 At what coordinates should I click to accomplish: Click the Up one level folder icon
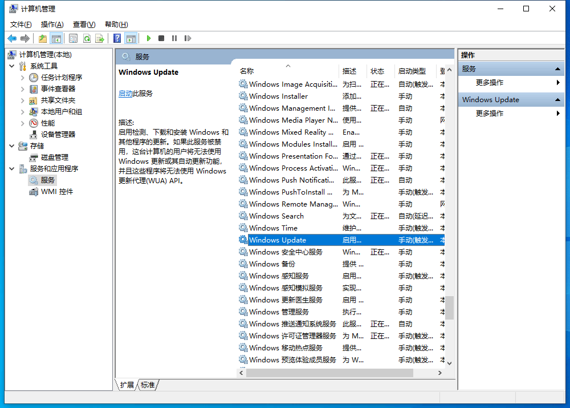coord(43,38)
